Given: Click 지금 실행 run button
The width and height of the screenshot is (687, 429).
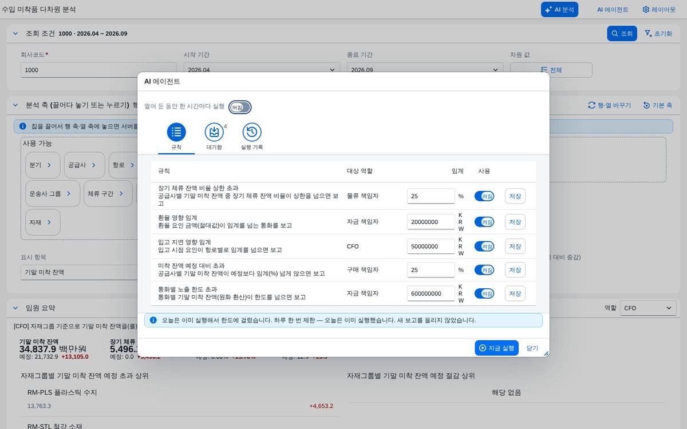Looking at the screenshot, I should [496, 348].
